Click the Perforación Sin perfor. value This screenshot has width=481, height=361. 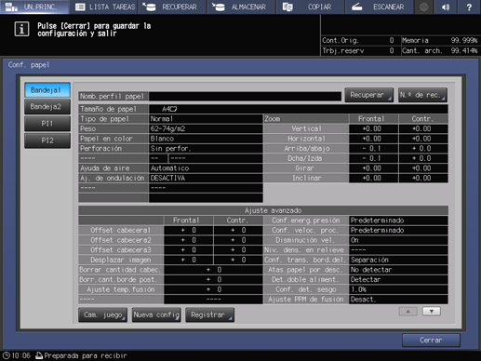[206, 149]
